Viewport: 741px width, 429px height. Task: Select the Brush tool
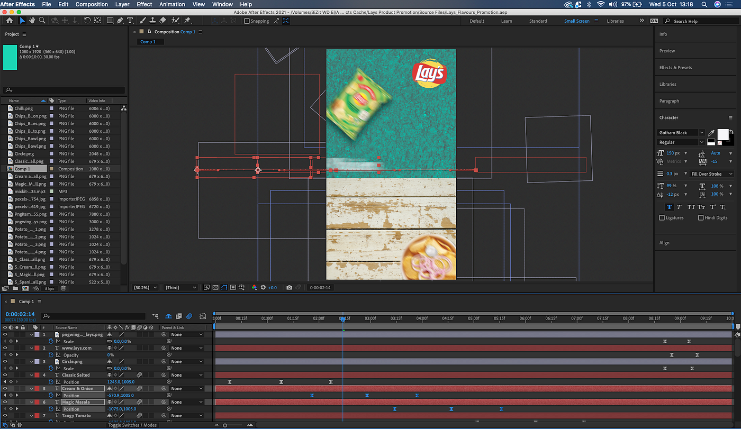[143, 21]
